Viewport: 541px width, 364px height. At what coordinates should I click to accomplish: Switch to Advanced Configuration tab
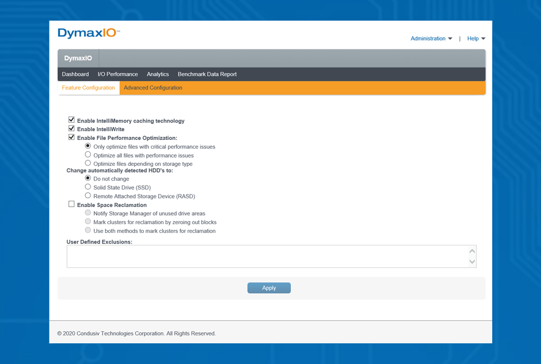coord(153,88)
